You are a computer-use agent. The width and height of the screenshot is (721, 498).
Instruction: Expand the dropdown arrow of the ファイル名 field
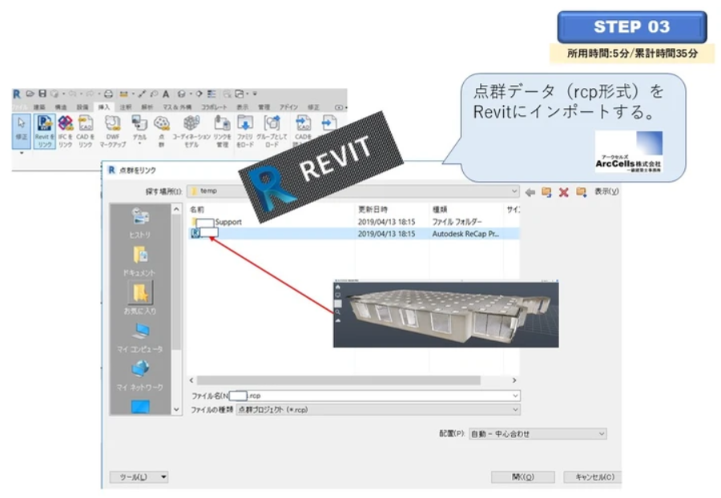pos(515,396)
